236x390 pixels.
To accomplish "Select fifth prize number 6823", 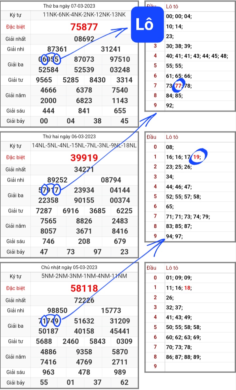I will click(84, 100).
